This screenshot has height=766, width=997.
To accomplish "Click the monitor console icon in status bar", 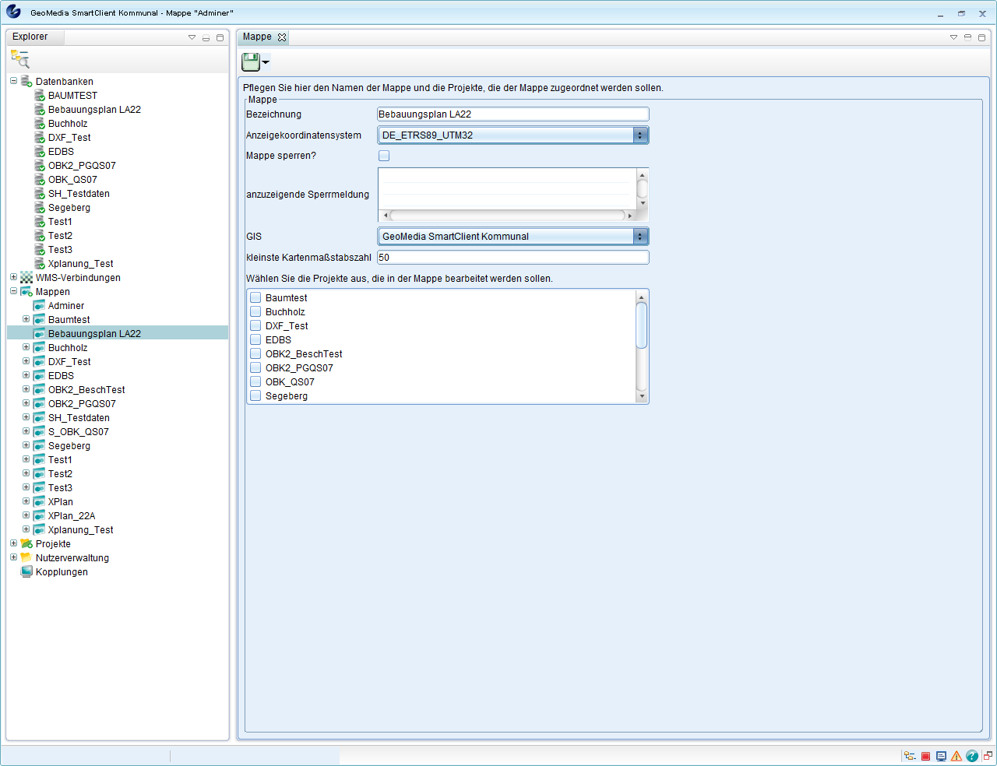I will (941, 756).
